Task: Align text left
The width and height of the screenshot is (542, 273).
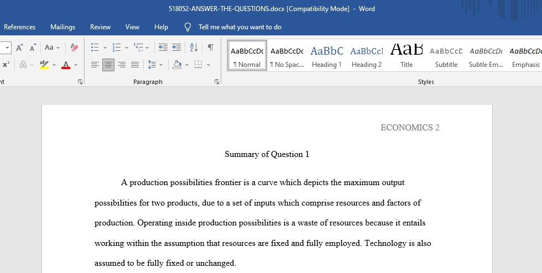Action: 95,65
